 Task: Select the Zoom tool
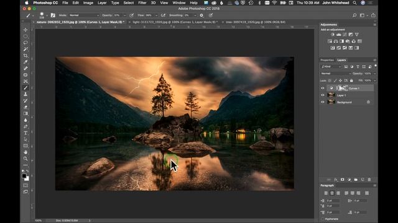(25, 159)
